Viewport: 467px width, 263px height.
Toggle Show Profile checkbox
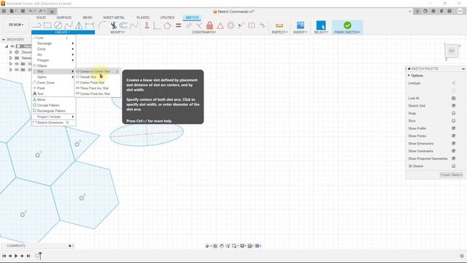click(x=454, y=129)
